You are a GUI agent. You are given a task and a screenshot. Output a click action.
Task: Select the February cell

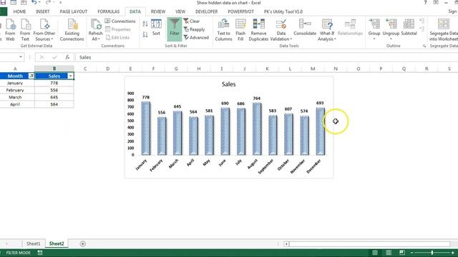coord(15,90)
